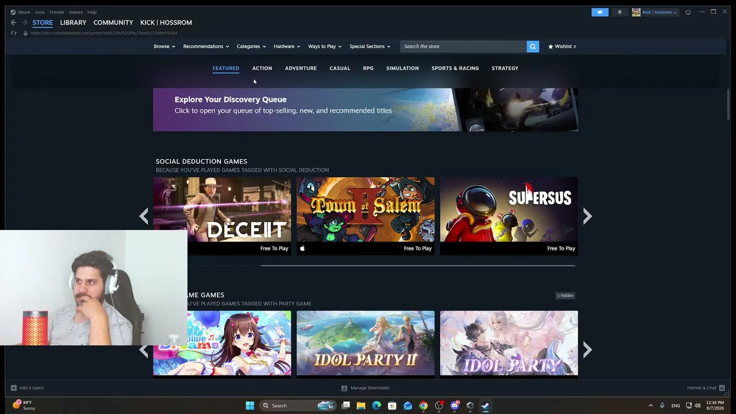Show previous Social Deduction games with left arrow
The image size is (736, 414).
coord(144,216)
